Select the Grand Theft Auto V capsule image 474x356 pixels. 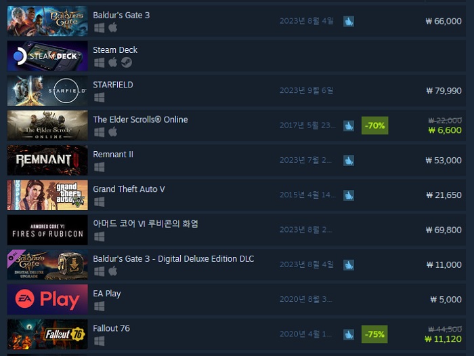47,195
